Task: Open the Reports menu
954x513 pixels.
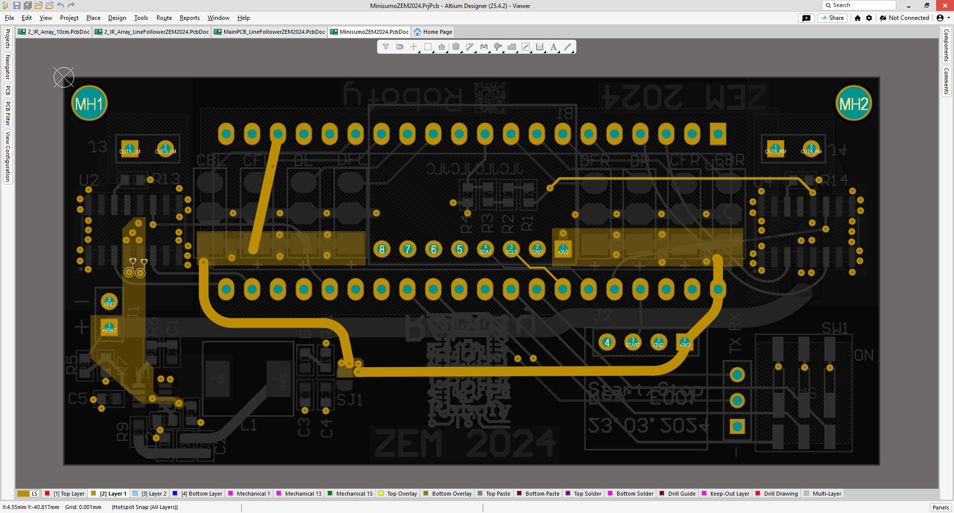Action: 189,18
